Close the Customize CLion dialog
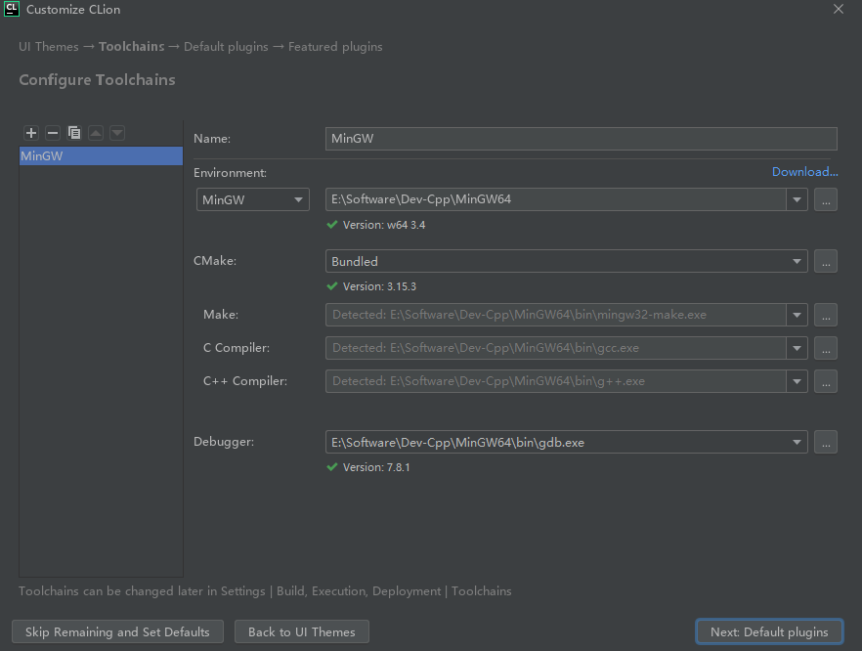This screenshot has width=862, height=651. [839, 9]
